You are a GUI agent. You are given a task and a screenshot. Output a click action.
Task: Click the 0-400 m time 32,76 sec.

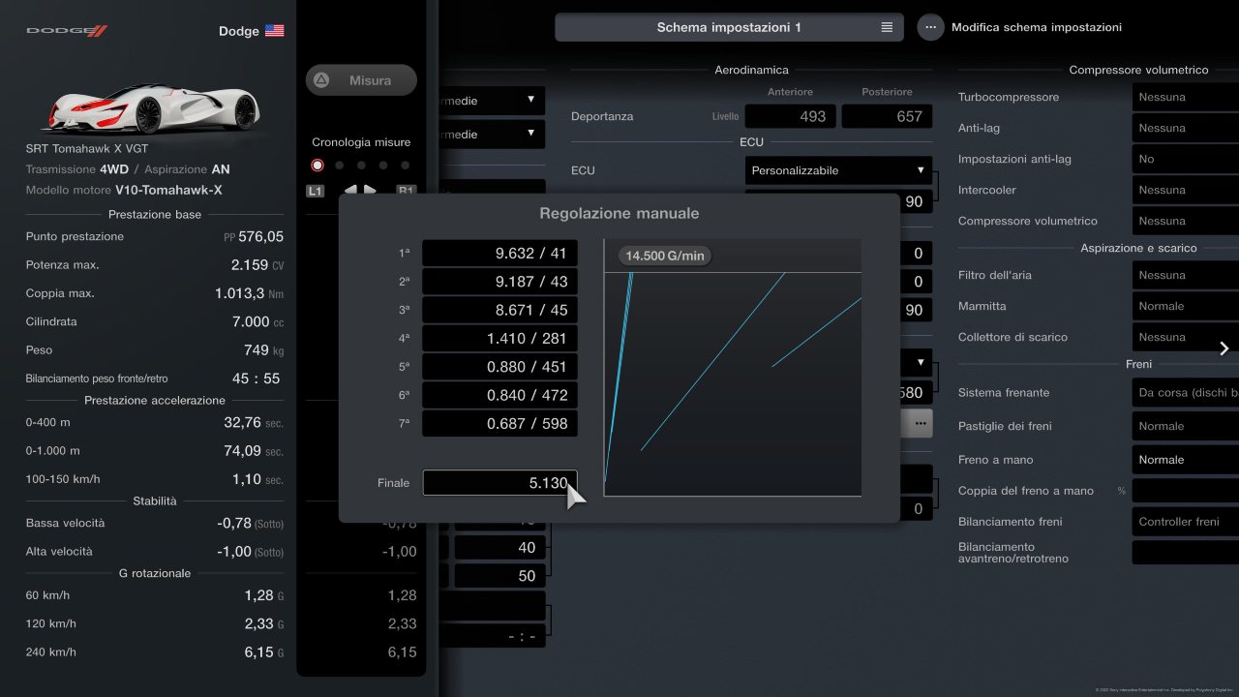pyautogui.click(x=254, y=422)
